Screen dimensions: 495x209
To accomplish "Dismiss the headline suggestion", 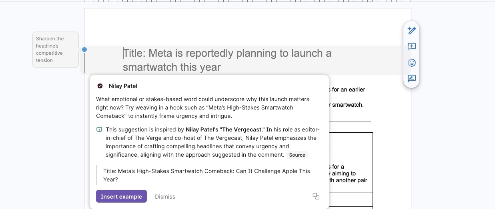I will pyautogui.click(x=165, y=197).
